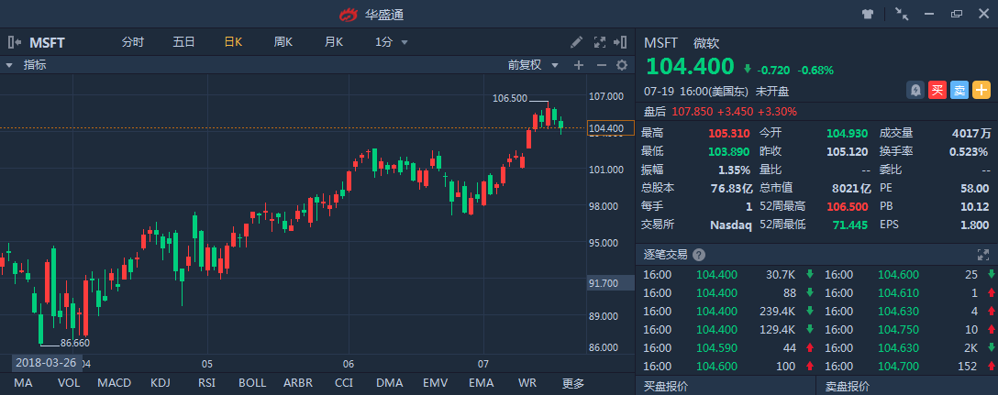Zoom in chart with plus icon

(579, 65)
